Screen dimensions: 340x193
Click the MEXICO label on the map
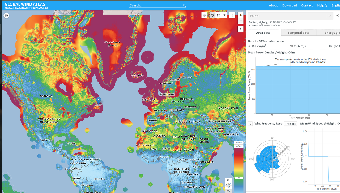47,140
